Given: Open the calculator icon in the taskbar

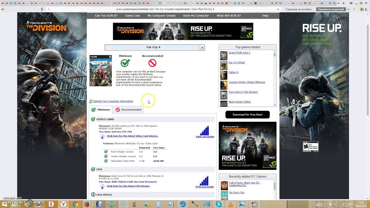Looking at the screenshot, I should point(159,204).
